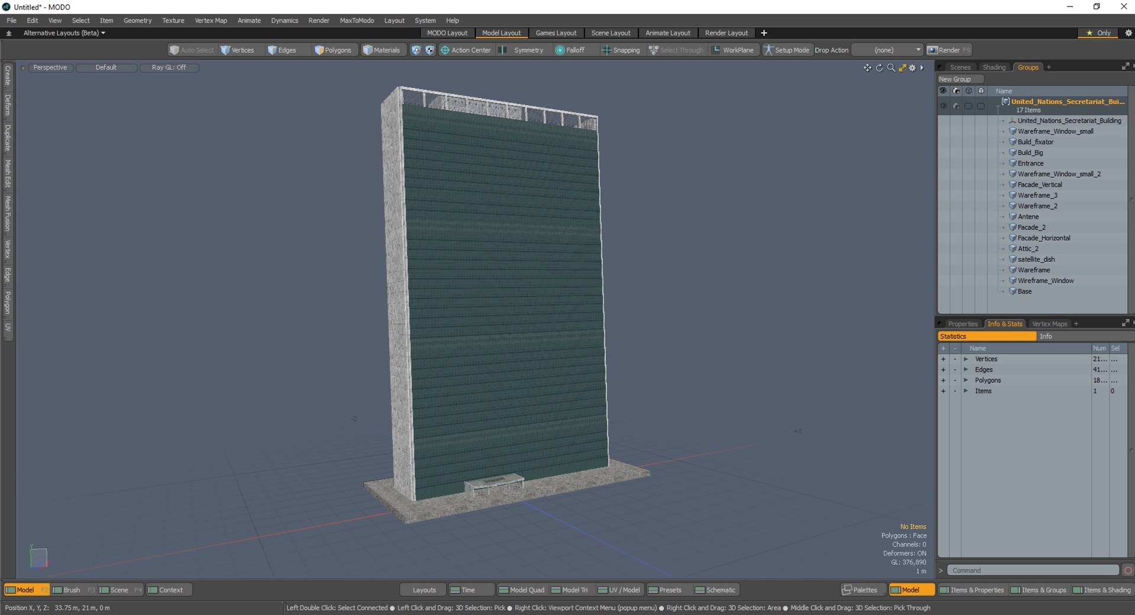Switch to Properties tab

click(x=962, y=324)
